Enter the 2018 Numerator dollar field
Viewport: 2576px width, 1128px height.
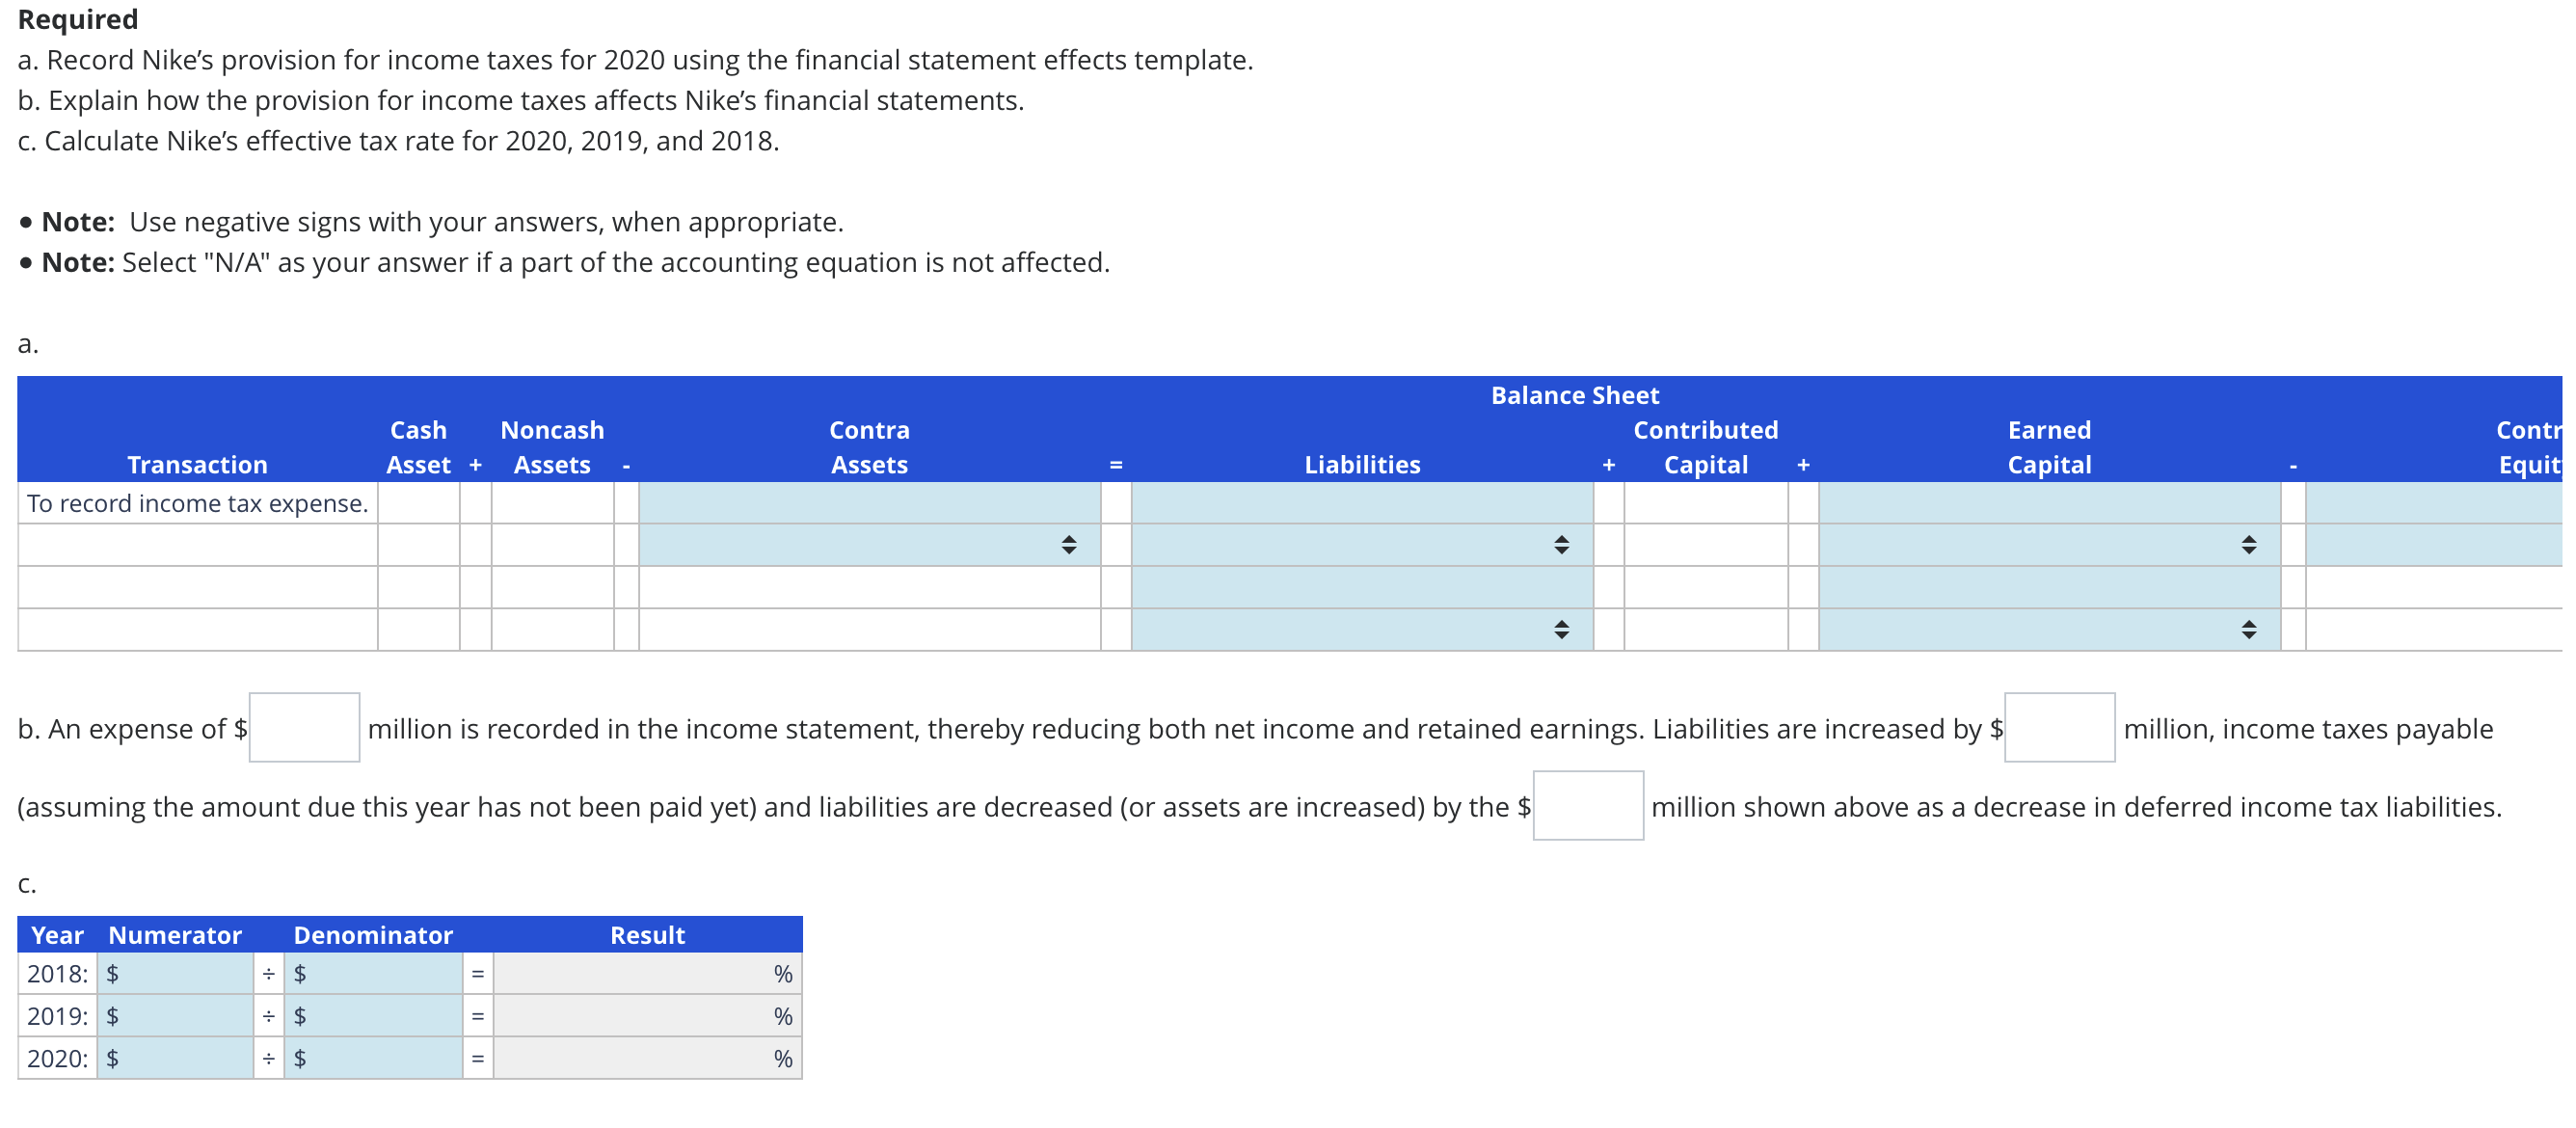175,973
